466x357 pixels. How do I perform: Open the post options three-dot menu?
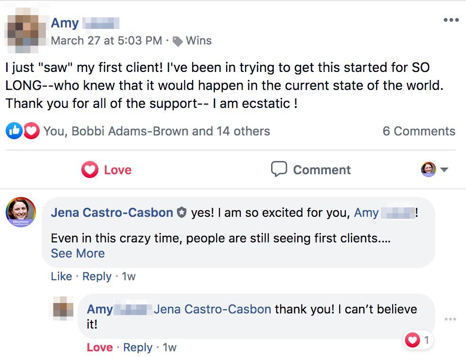pyautogui.click(x=451, y=20)
